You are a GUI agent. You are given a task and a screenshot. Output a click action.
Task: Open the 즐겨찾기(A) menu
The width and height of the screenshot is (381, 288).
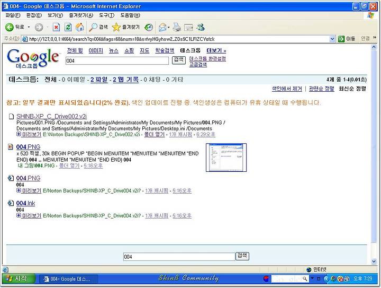[81, 15]
